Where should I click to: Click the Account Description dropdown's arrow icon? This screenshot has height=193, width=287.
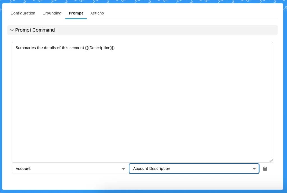coord(254,169)
